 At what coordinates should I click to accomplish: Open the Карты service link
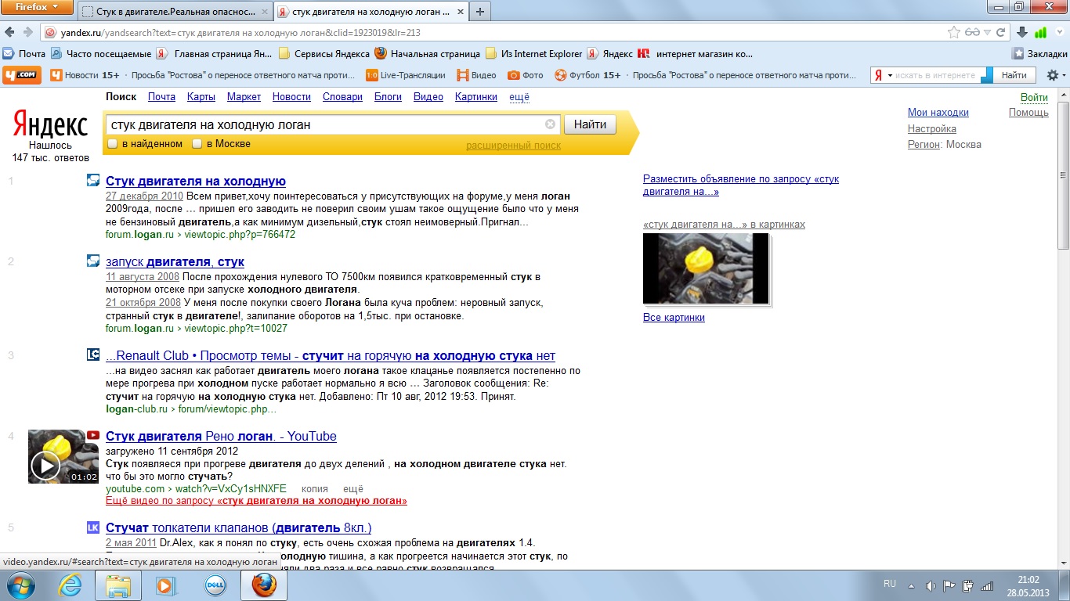tap(201, 97)
